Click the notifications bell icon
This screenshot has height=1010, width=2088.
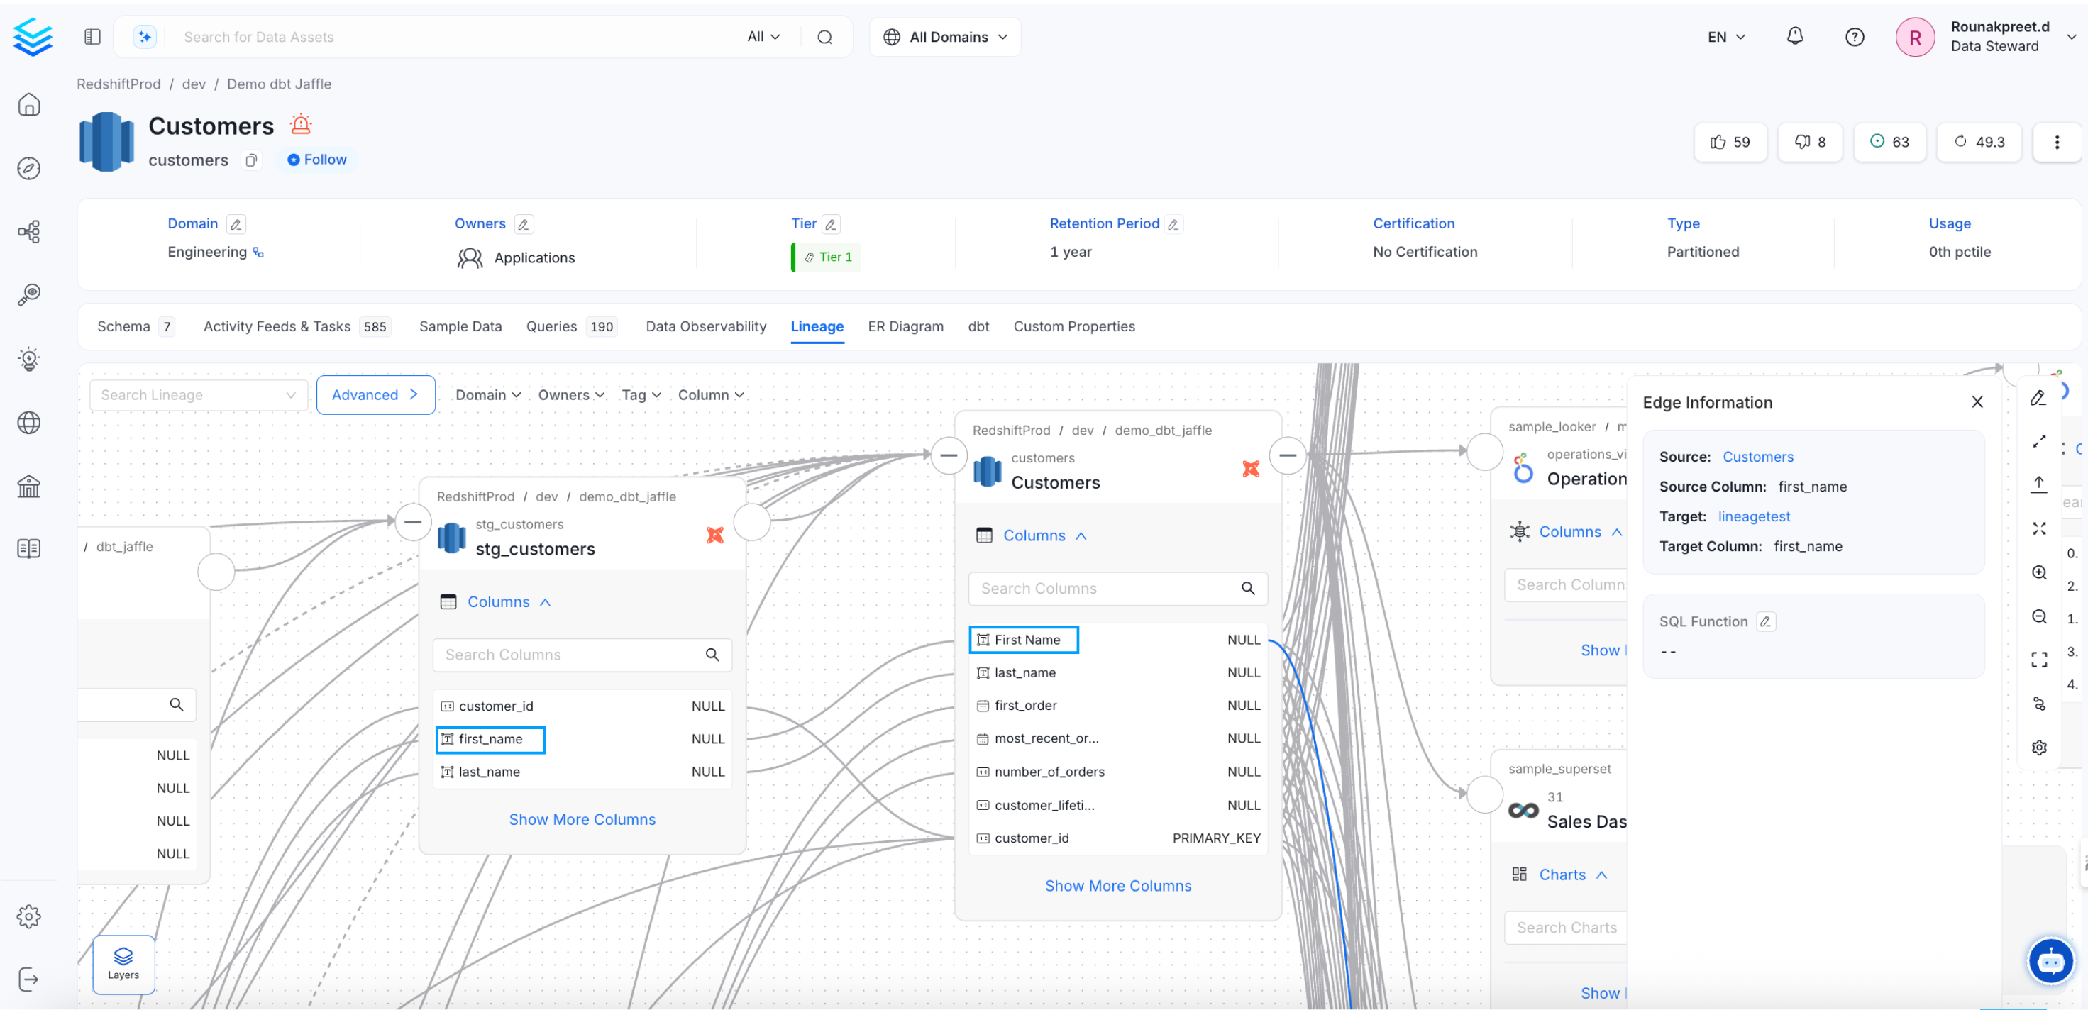pos(1794,36)
